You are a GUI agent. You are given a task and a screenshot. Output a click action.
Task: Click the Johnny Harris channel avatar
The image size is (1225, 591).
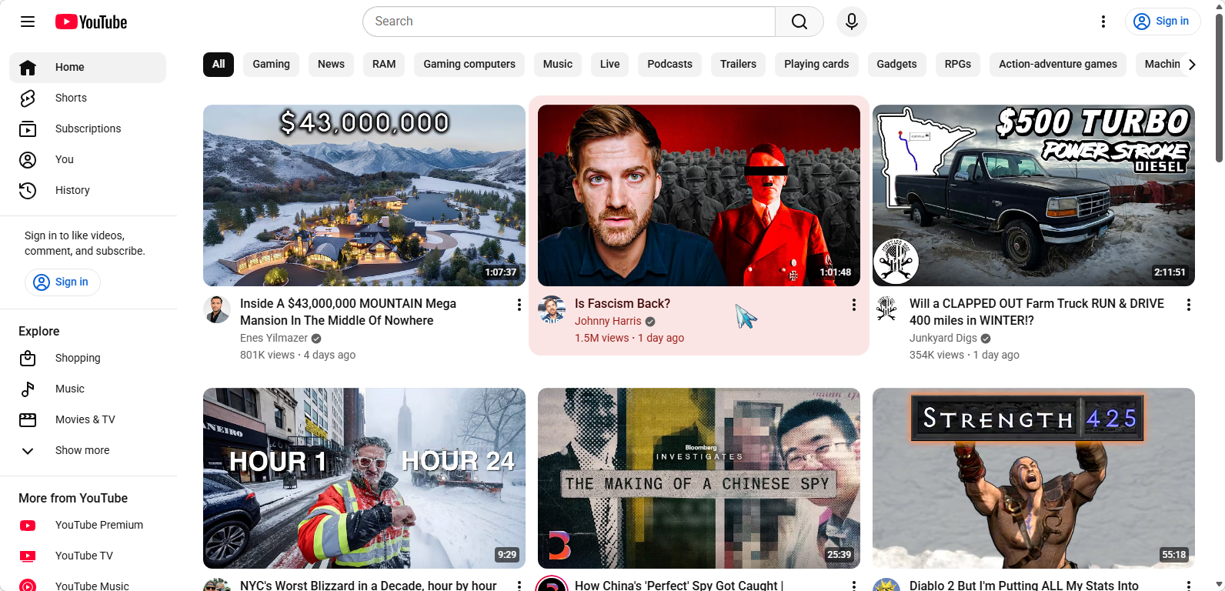(x=552, y=309)
